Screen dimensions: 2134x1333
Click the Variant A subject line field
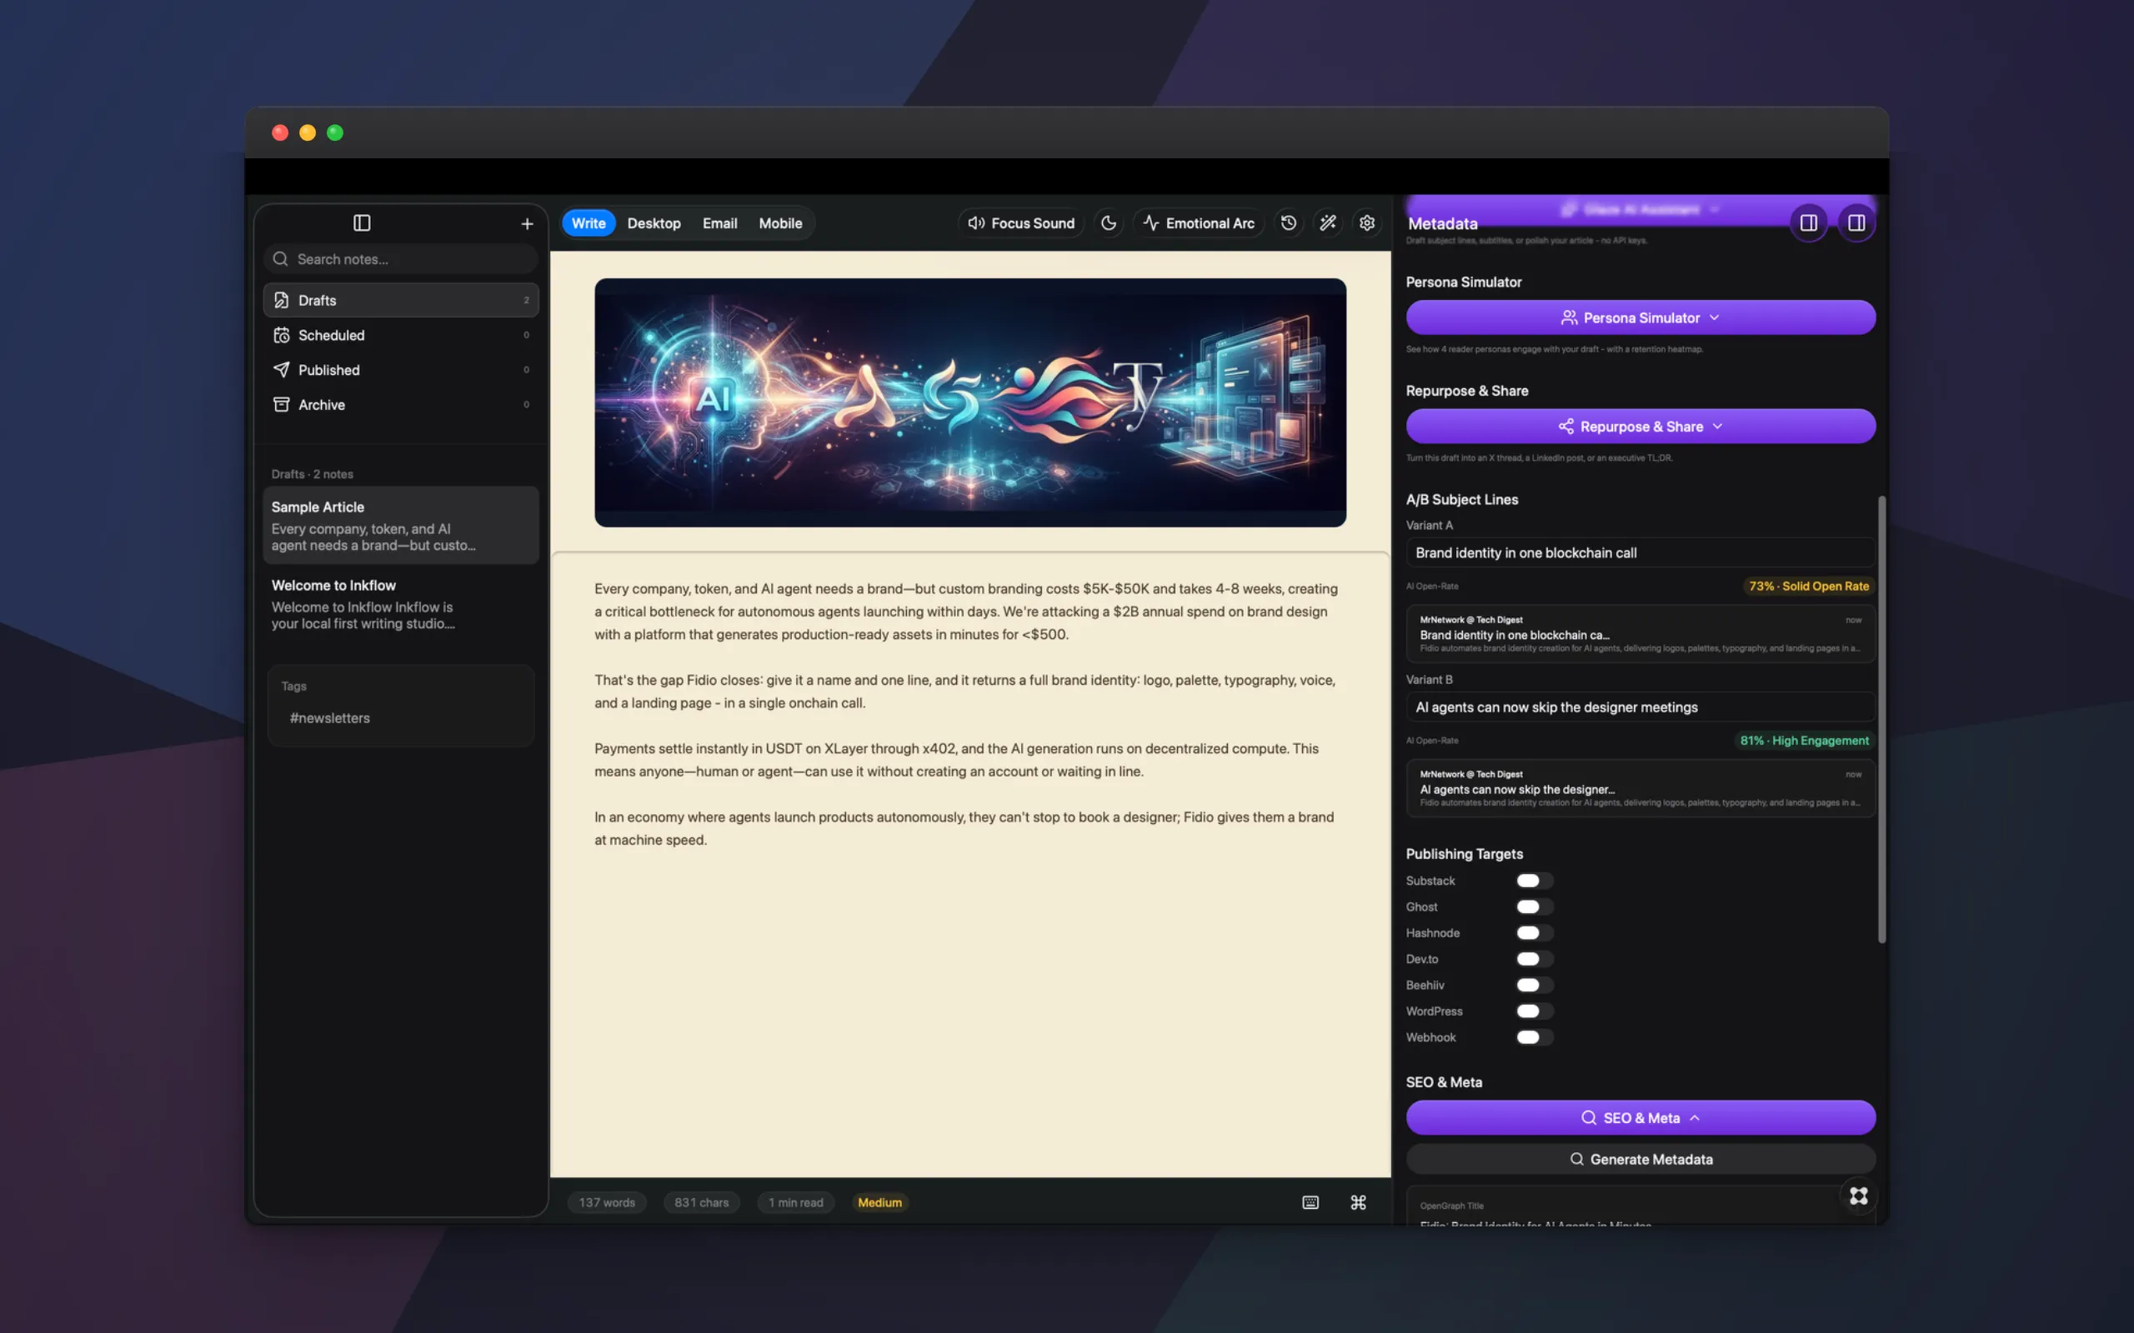[1641, 552]
